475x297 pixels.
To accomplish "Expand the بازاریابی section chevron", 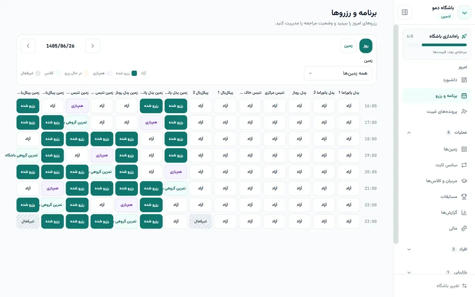I will point(409,273).
